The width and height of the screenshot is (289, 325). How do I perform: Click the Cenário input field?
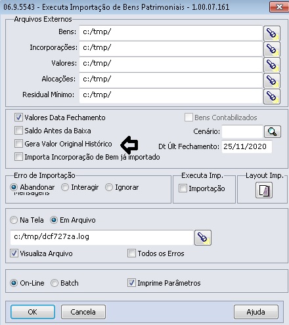(242, 131)
